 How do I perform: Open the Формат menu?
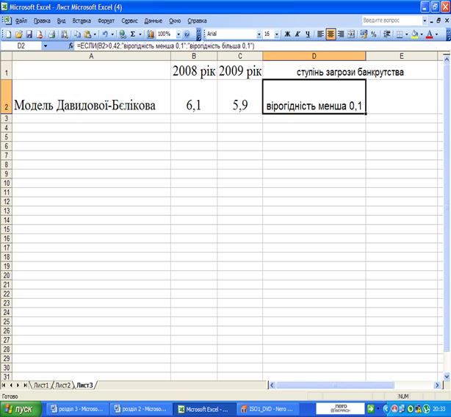coord(103,21)
